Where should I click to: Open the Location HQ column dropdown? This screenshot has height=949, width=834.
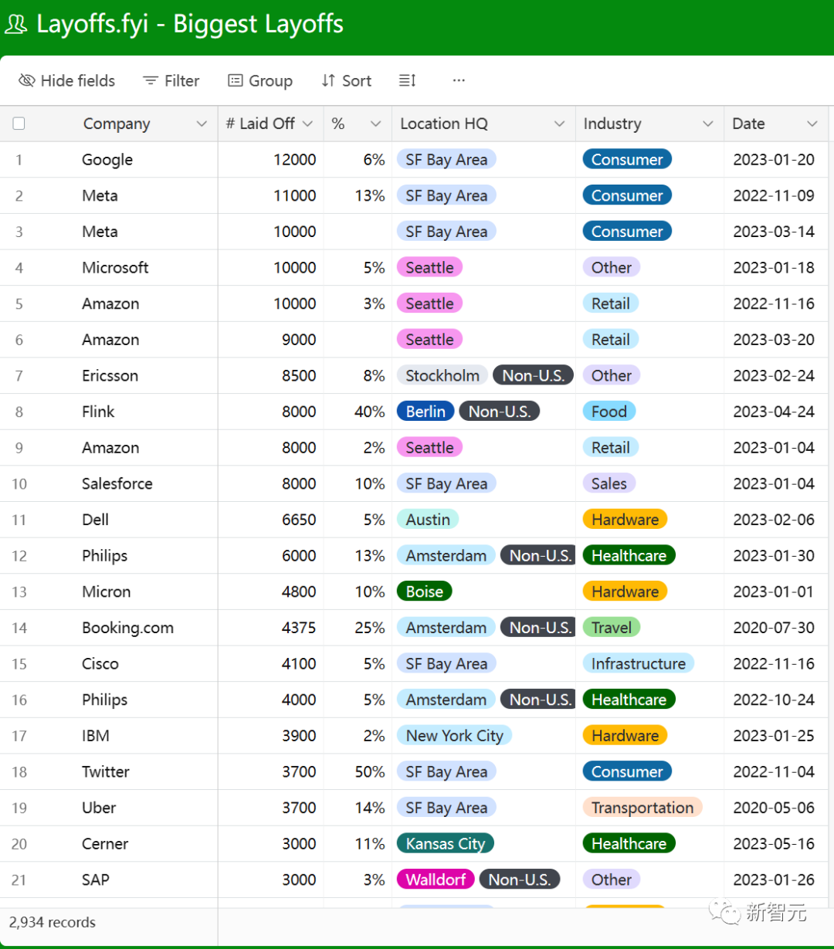click(x=560, y=124)
